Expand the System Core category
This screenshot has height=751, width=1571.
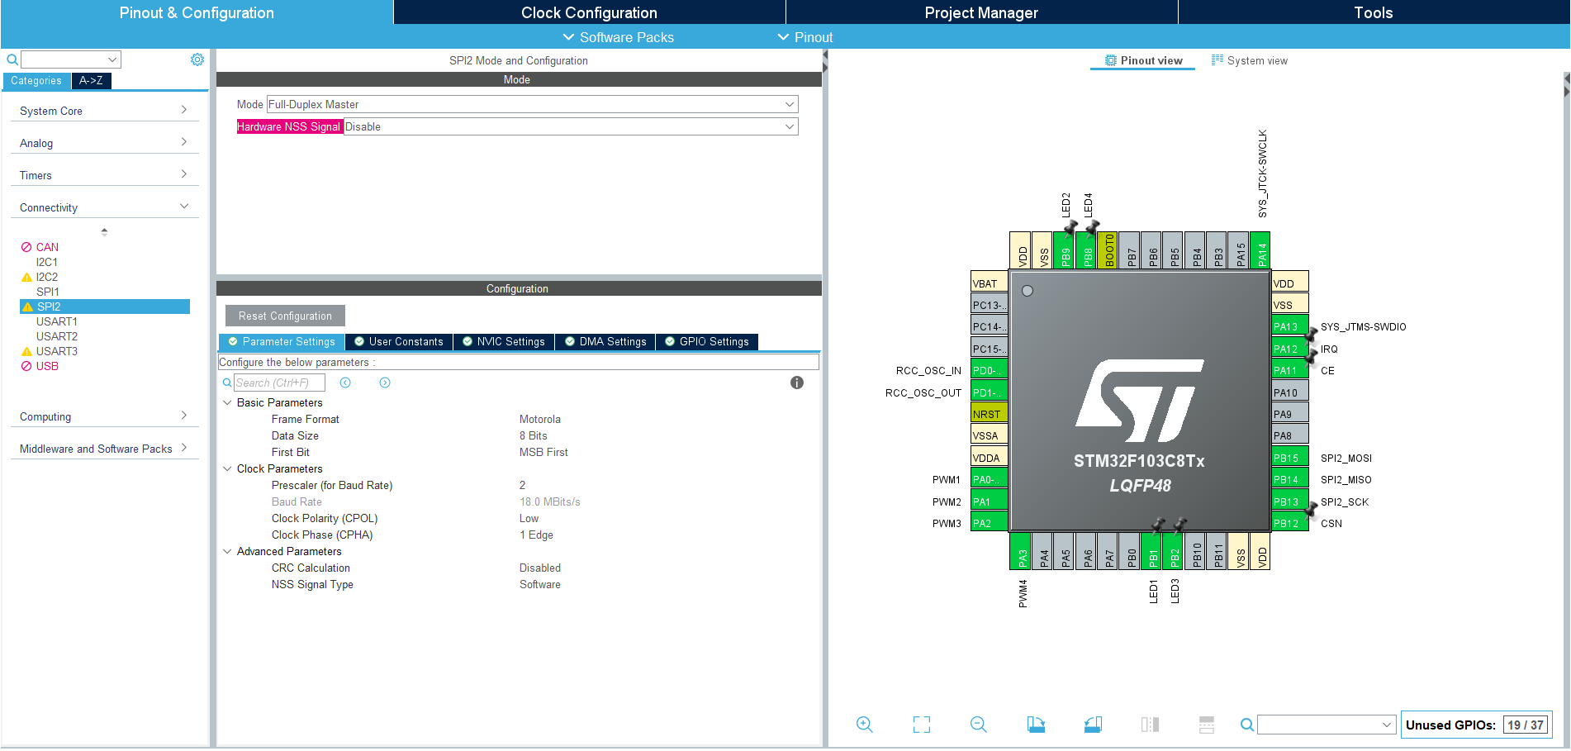[x=104, y=111]
